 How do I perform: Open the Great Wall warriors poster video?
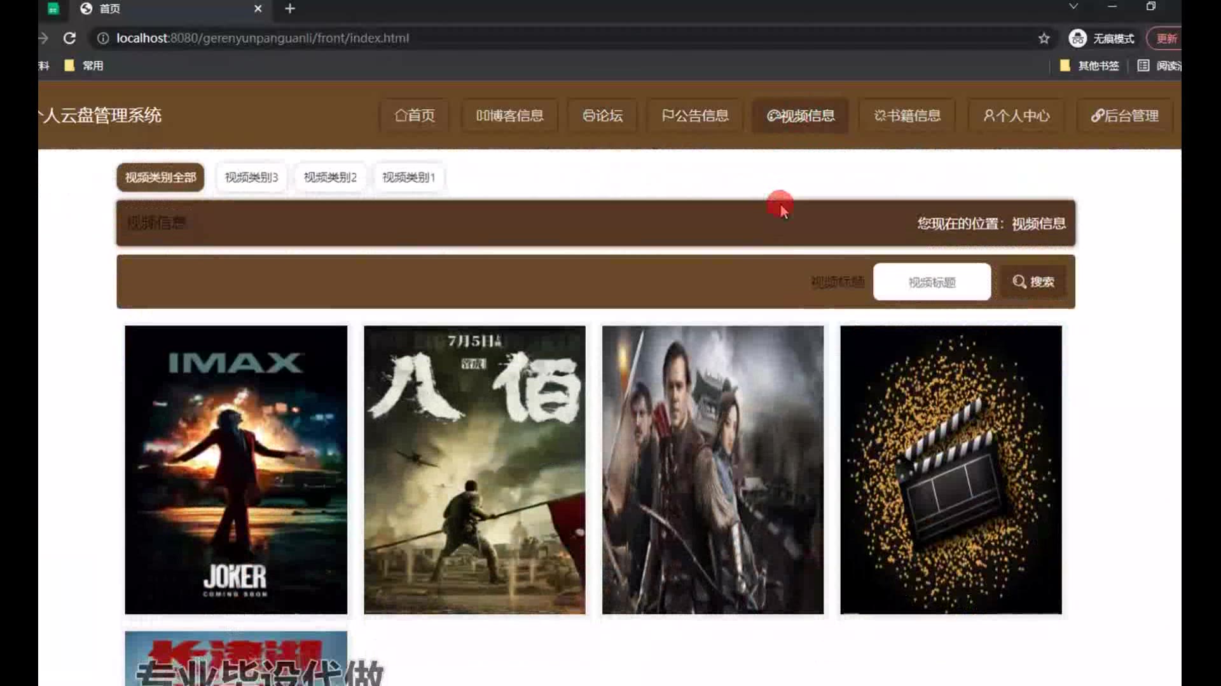click(x=713, y=470)
